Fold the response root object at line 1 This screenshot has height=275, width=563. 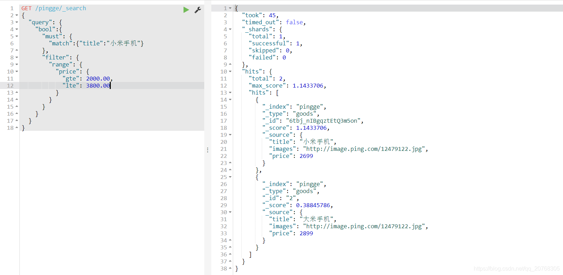pos(230,8)
